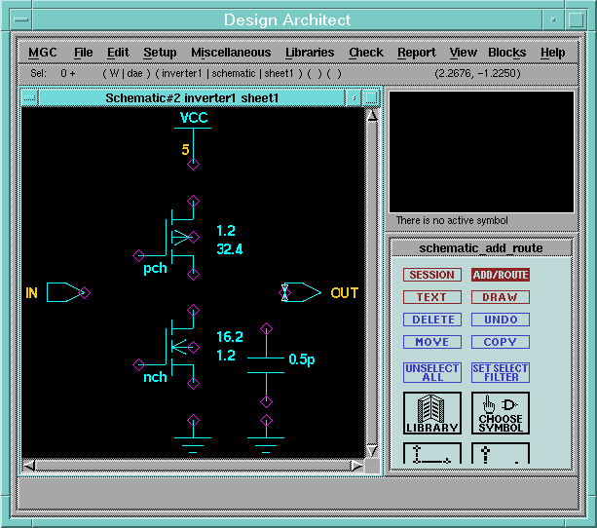Activate the ADD/ROUTE palette mode

(501, 275)
